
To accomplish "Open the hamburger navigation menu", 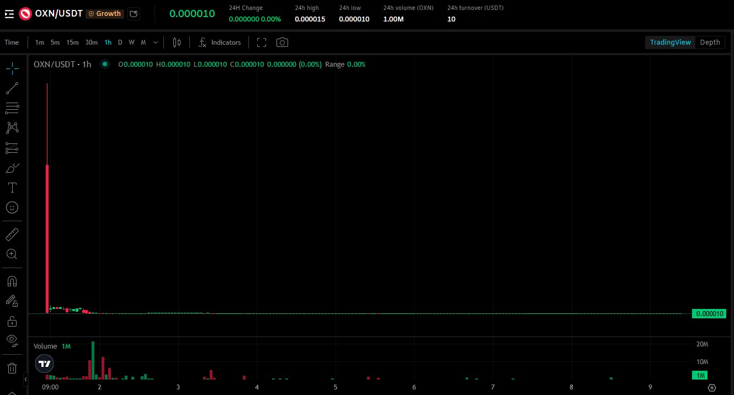I will point(9,13).
